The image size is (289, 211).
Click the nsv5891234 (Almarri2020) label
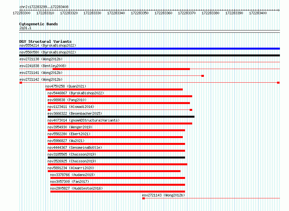[71, 168]
